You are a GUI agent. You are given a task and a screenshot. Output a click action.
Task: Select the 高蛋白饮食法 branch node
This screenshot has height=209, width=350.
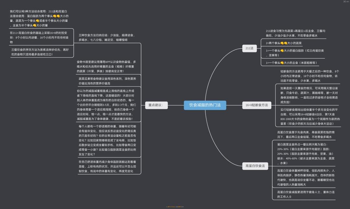tap(255, 166)
